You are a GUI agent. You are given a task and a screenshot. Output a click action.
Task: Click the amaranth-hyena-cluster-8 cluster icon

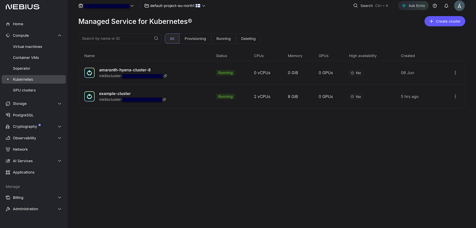[89, 73]
